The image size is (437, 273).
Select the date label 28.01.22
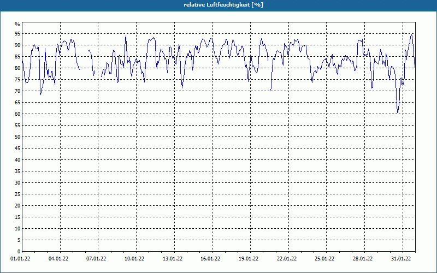click(363, 259)
